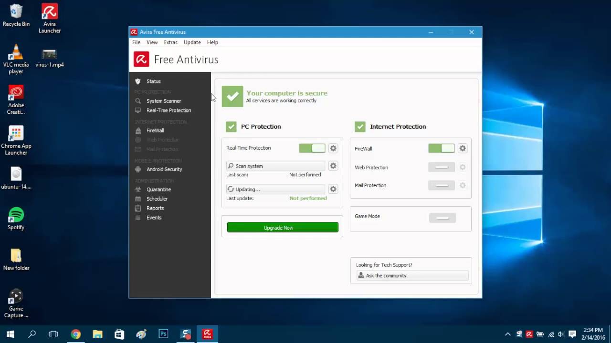611x343 pixels.
Task: Click the Status shield icon in sidebar
Action: point(138,81)
